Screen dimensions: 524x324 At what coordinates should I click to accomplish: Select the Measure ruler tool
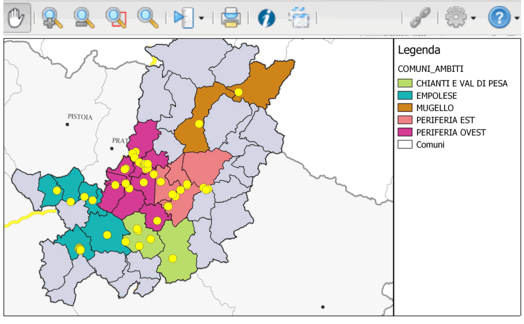185,18
